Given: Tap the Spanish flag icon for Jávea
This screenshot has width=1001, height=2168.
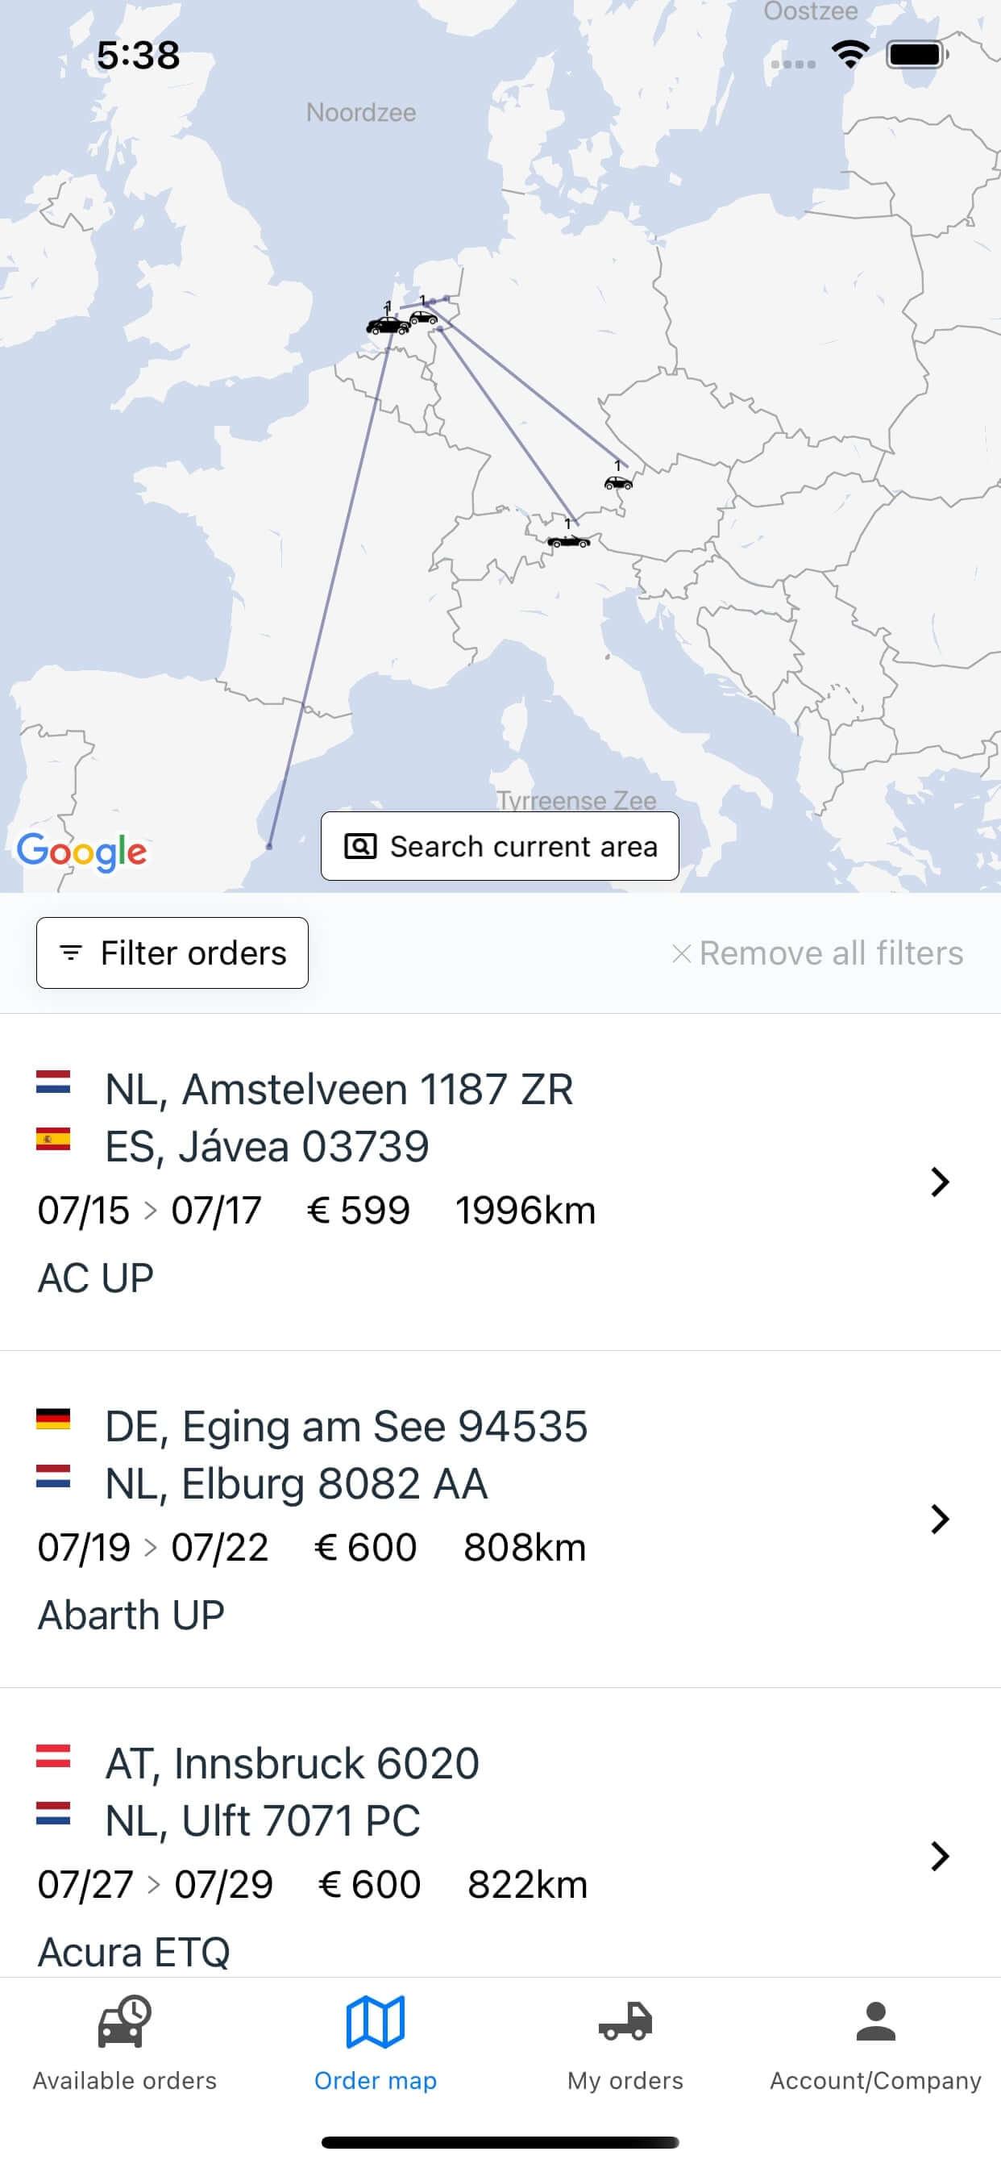Looking at the screenshot, I should pyautogui.click(x=53, y=1140).
